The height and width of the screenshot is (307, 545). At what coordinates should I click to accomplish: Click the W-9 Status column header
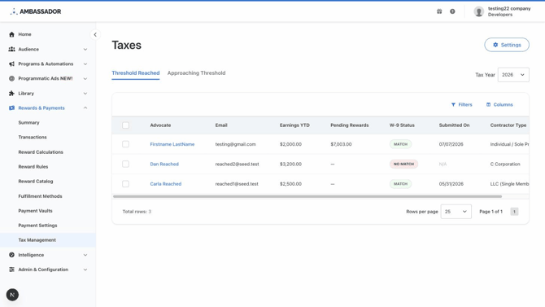pos(402,125)
